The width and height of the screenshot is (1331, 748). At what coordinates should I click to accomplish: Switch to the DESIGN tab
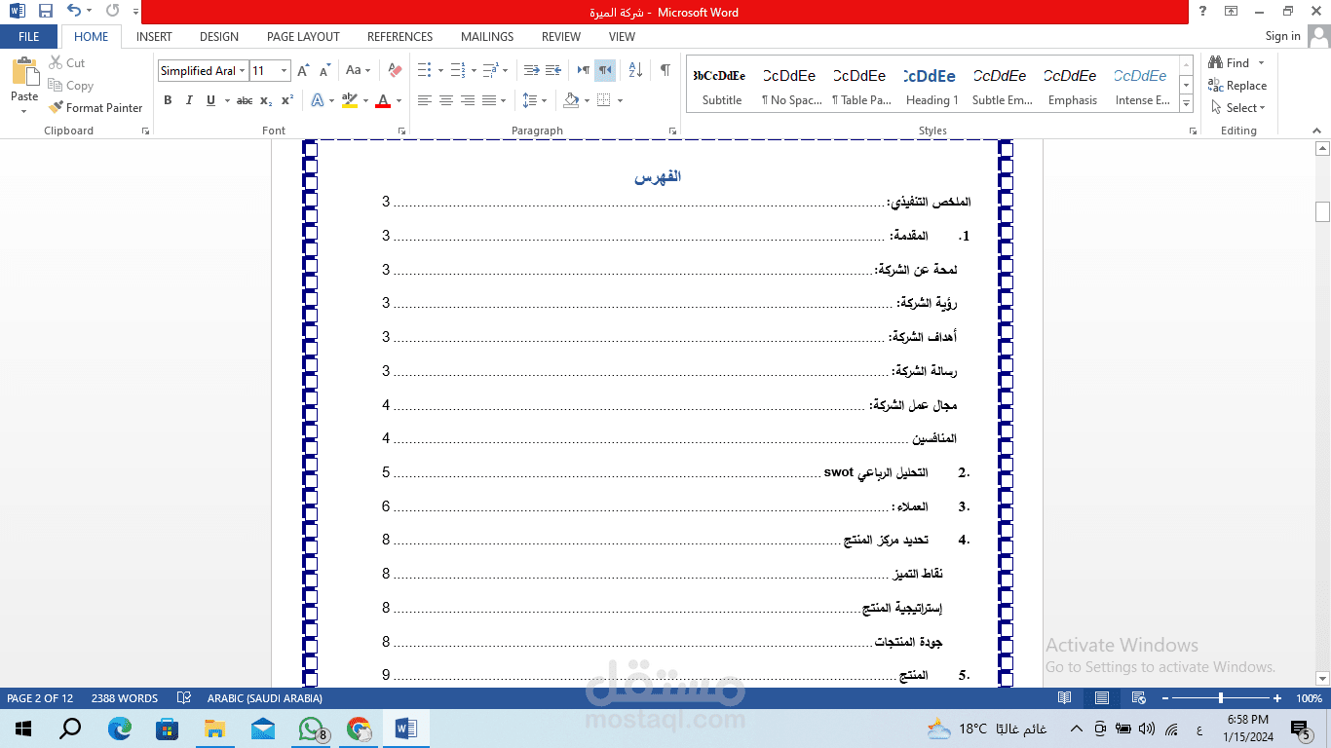pos(219,37)
